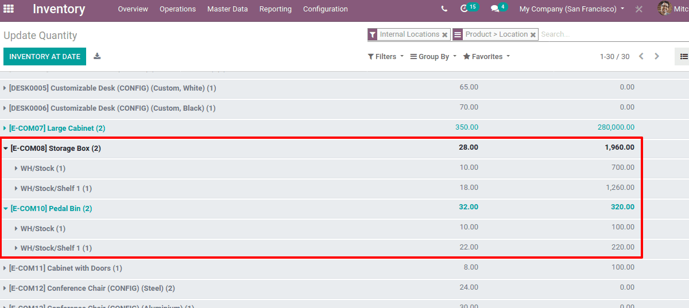
Task: Click the INVENTORY AT DATE button
Action: (45, 57)
